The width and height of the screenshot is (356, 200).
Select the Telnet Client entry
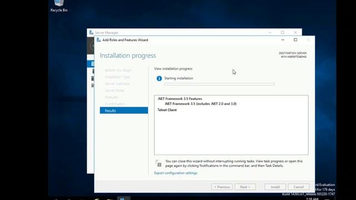[167, 110]
